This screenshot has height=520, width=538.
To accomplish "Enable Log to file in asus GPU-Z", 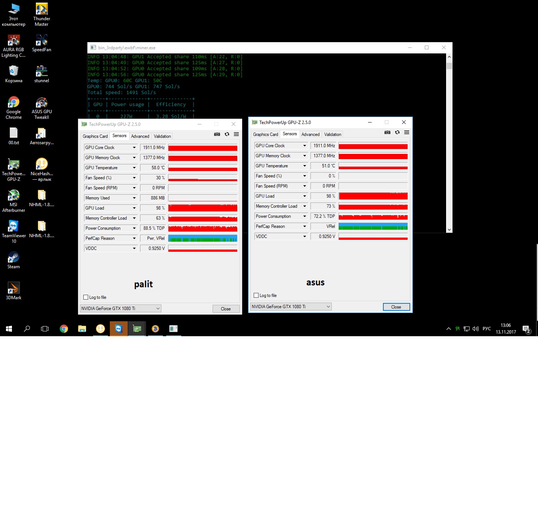I will pos(265,295).
